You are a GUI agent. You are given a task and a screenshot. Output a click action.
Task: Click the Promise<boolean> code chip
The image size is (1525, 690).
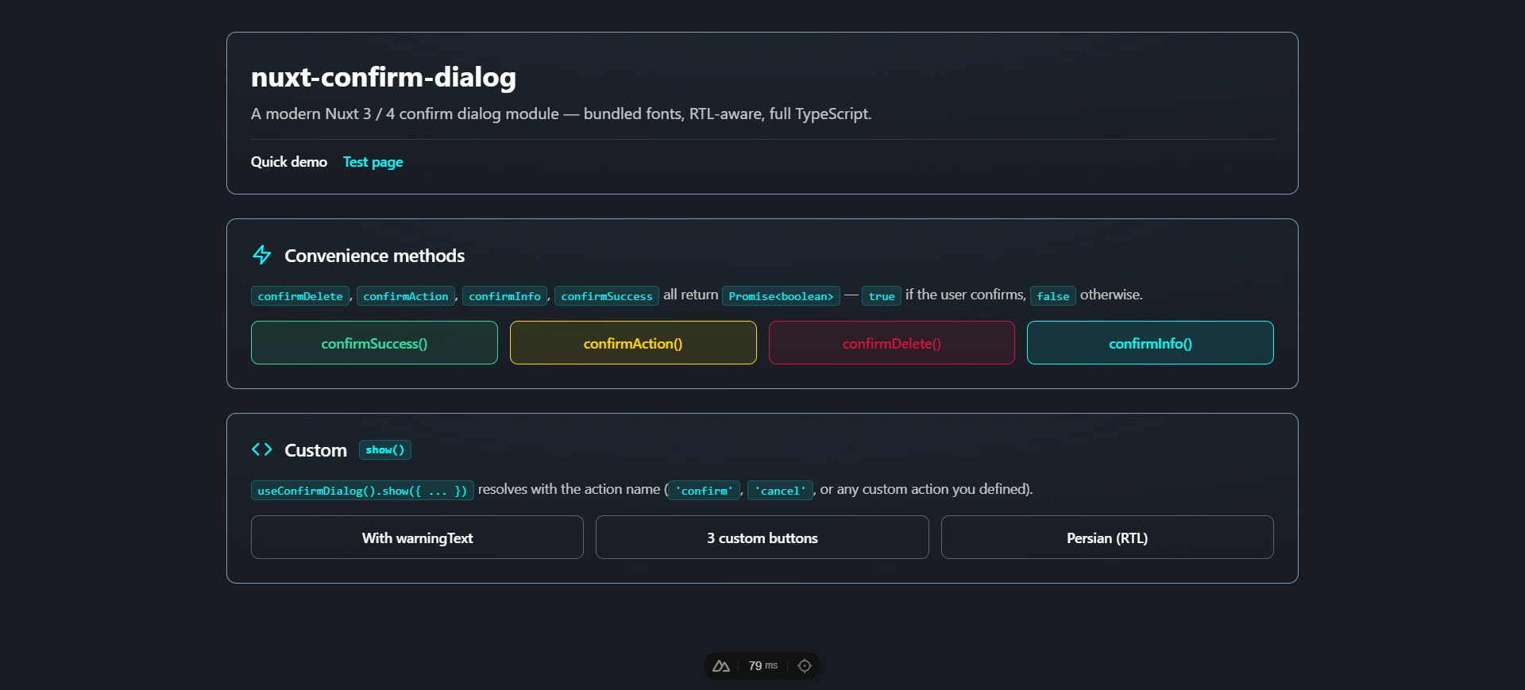click(781, 296)
